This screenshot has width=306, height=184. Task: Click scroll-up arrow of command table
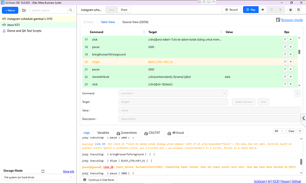point(299,38)
